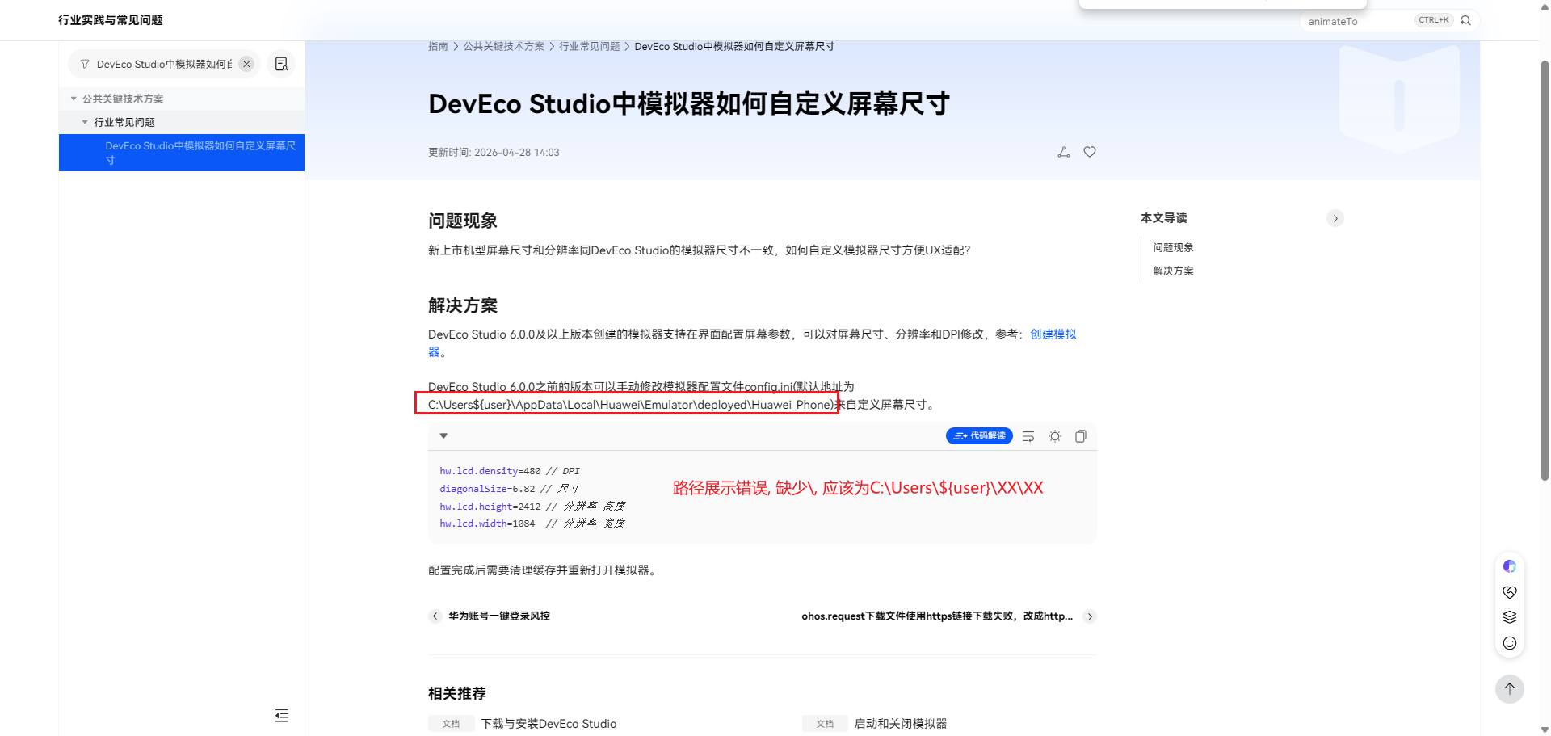Image resolution: width=1551 pixels, height=736 pixels.
Task: Open the smiley feedback floating icon
Action: tap(1510, 643)
